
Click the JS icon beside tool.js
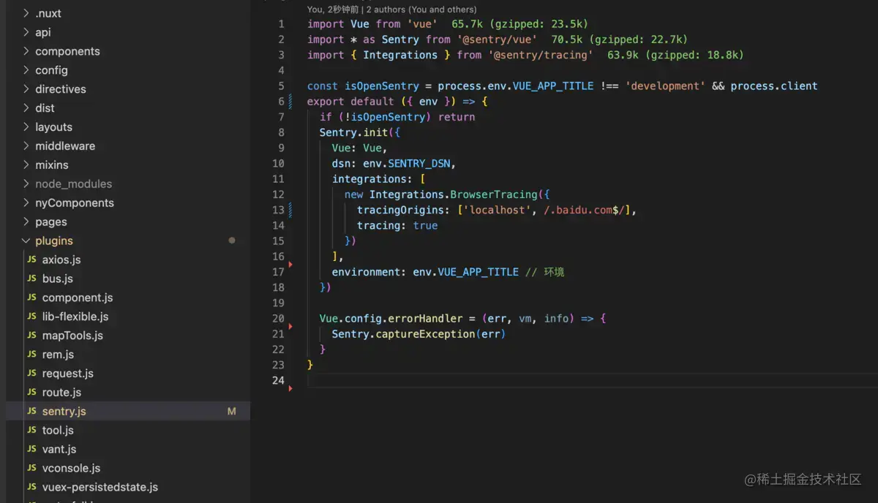point(31,431)
